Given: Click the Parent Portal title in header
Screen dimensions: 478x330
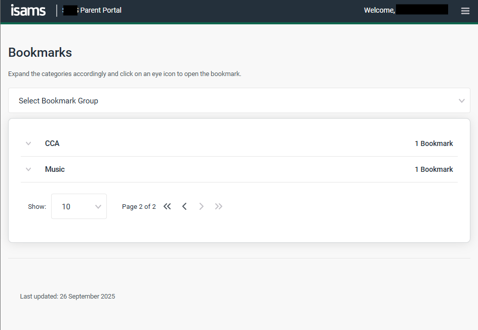Looking at the screenshot, I should (x=100, y=10).
